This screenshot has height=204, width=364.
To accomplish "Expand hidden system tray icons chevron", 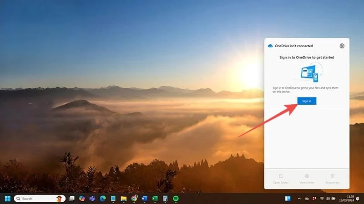I will pyautogui.click(x=299, y=199).
